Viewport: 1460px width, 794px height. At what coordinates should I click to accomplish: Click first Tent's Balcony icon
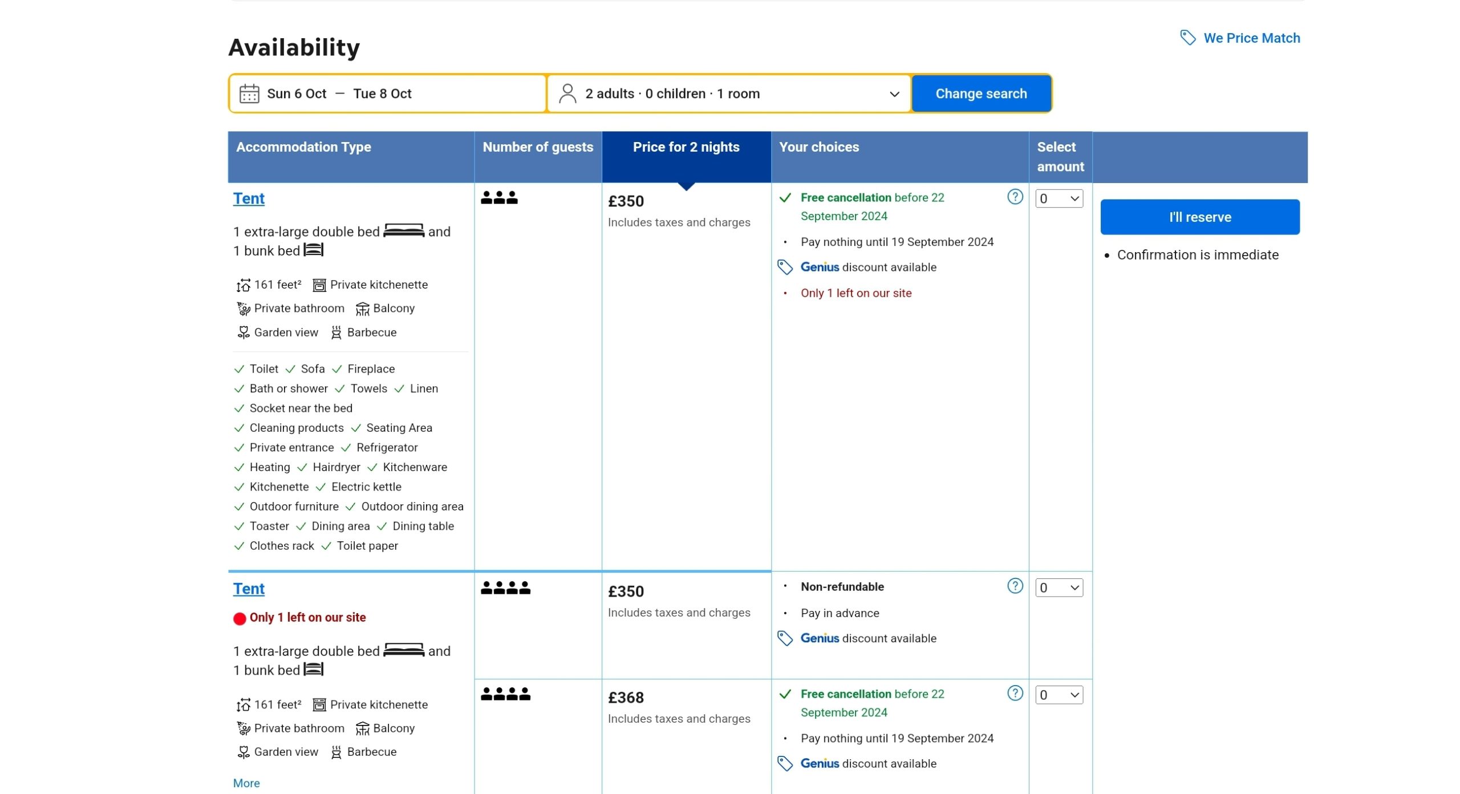(363, 309)
